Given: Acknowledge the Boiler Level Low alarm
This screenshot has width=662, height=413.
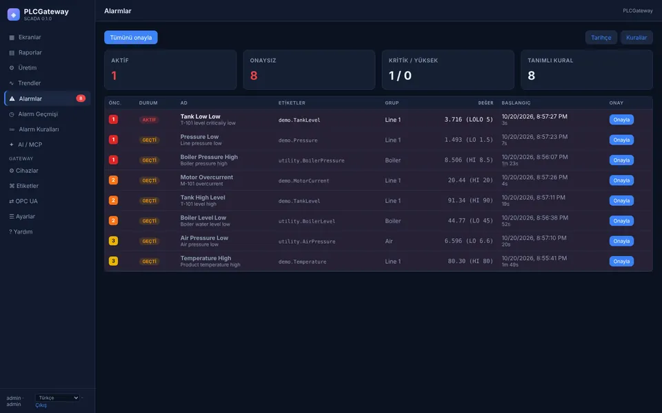Looking at the screenshot, I should pyautogui.click(x=621, y=221).
